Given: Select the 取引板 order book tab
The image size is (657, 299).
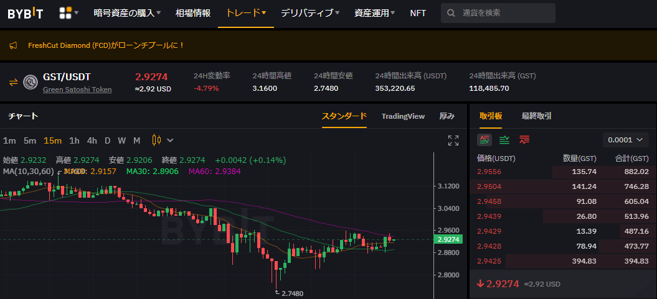Looking at the screenshot, I should [x=491, y=116].
